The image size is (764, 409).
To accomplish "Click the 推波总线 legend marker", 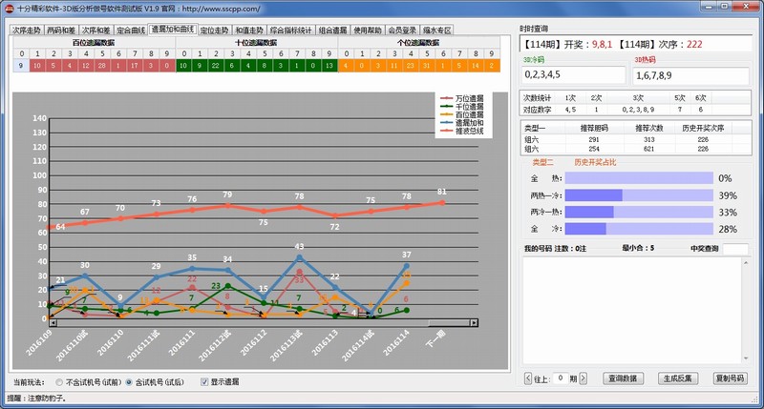I will pyautogui.click(x=448, y=132).
